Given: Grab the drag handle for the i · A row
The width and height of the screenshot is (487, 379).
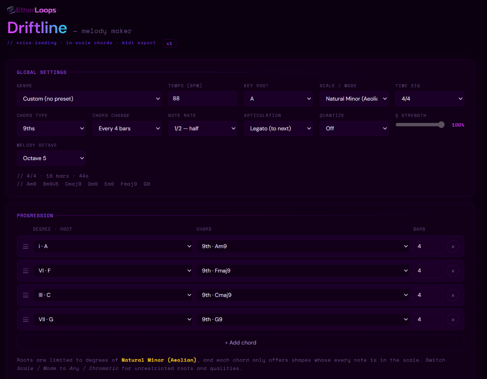Looking at the screenshot, I should [x=26, y=246].
